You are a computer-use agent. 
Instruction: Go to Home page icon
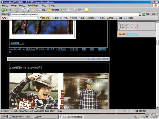coord(33,10)
